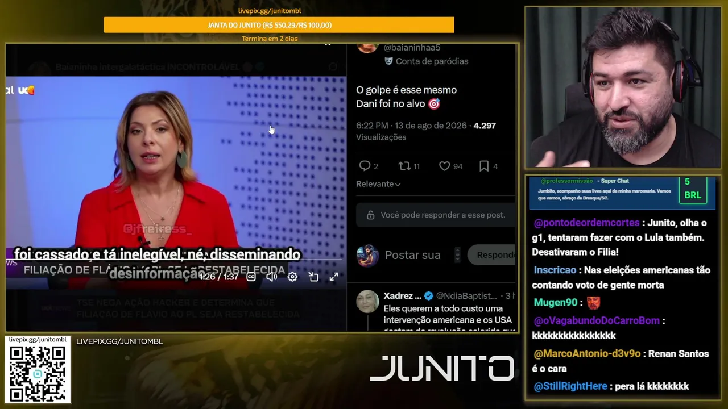Click chat username Inscricao

[x=555, y=270]
